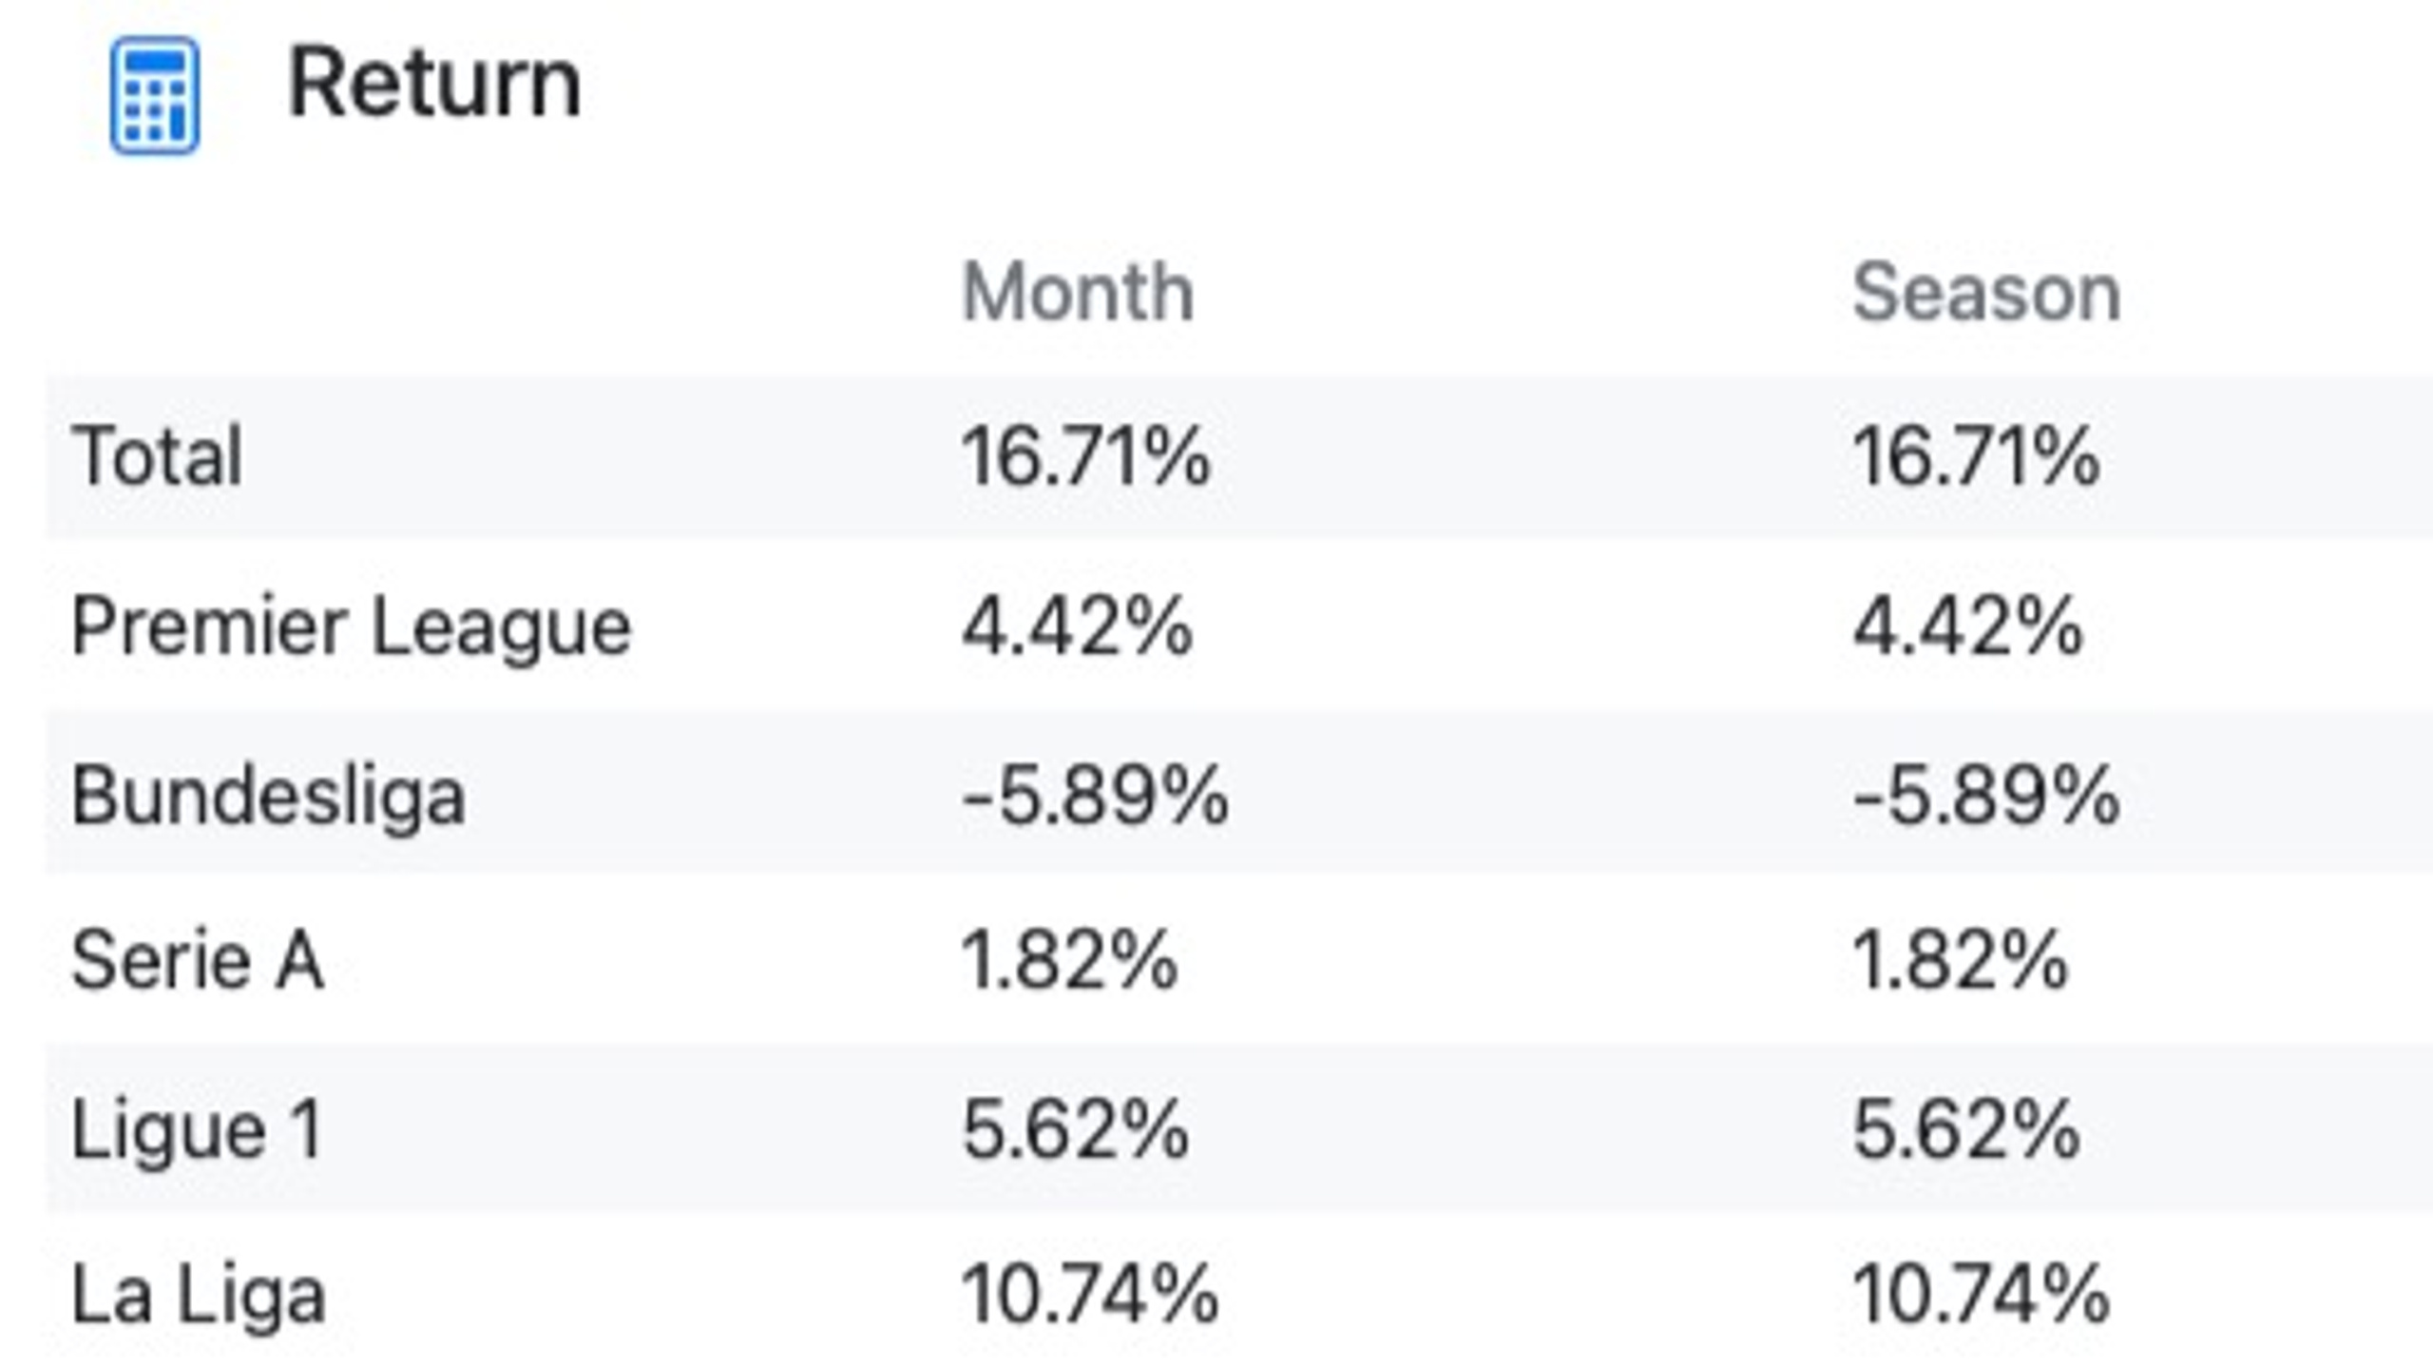The width and height of the screenshot is (2433, 1366).
Task: Select the Season column header
Action: pos(1986,293)
